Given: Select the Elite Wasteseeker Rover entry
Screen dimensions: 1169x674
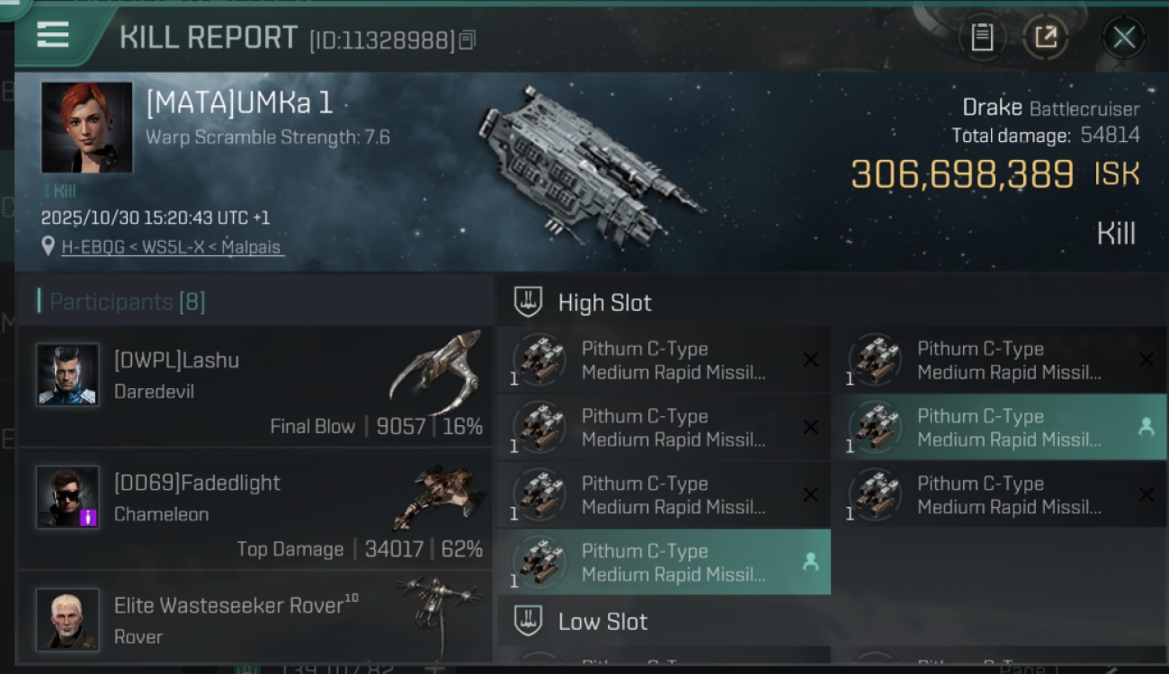Looking at the screenshot, I should [254, 617].
